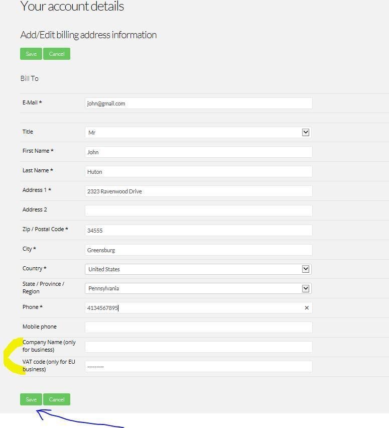Click the Address 1 input field
Image resolution: width=389 pixels, height=428 pixels.
pyautogui.click(x=198, y=191)
